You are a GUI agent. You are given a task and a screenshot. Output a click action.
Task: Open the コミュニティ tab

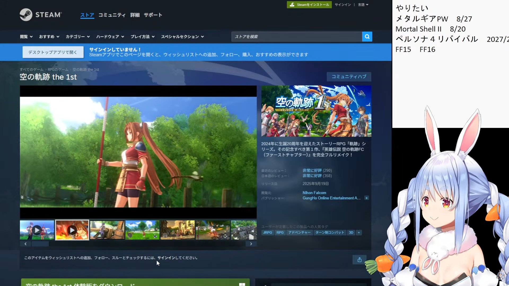click(x=112, y=15)
